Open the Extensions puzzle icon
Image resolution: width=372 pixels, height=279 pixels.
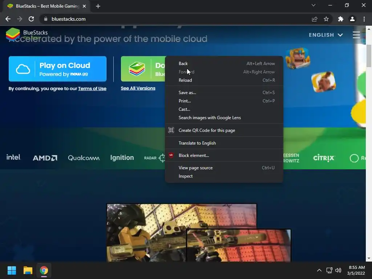tap(341, 19)
